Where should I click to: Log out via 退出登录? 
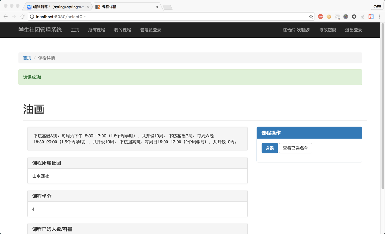(353, 30)
